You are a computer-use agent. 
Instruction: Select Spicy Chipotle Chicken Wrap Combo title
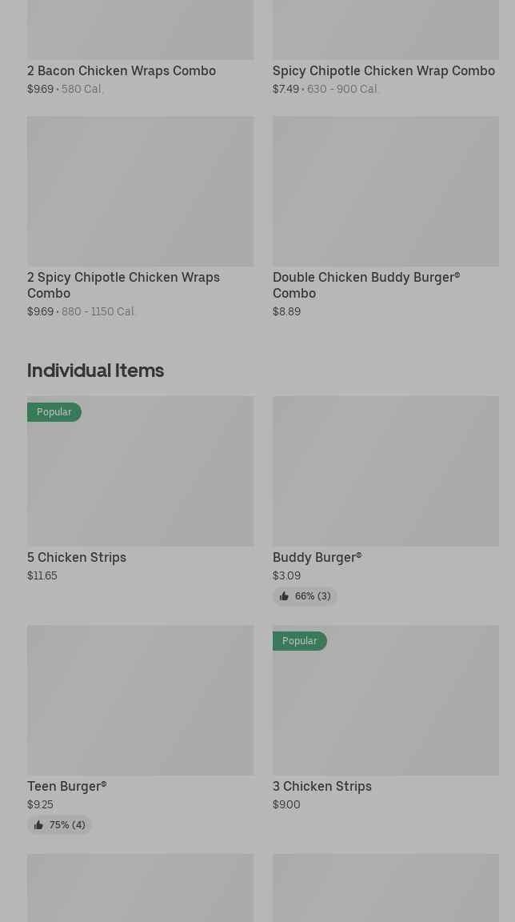[384, 70]
